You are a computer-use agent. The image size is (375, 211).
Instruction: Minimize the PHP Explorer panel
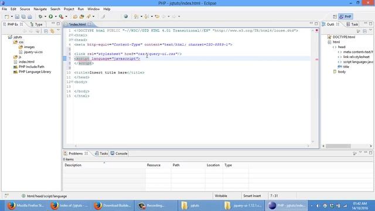pyautogui.click(x=53, y=23)
